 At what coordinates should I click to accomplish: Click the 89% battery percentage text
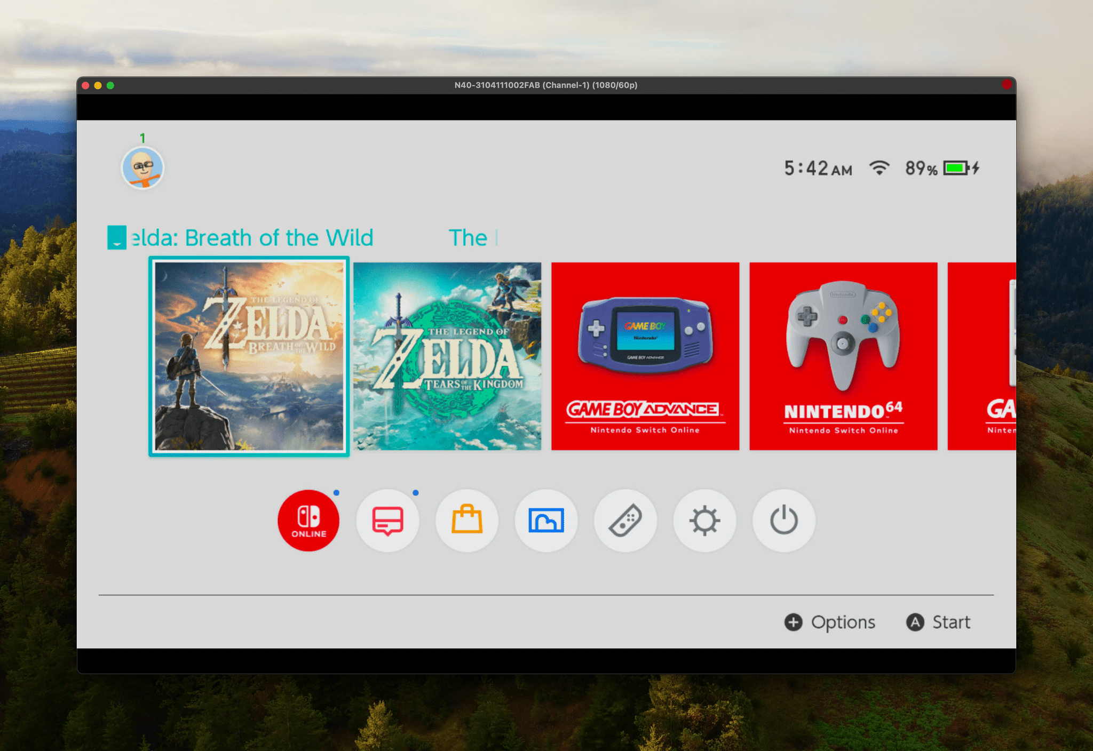921,169
